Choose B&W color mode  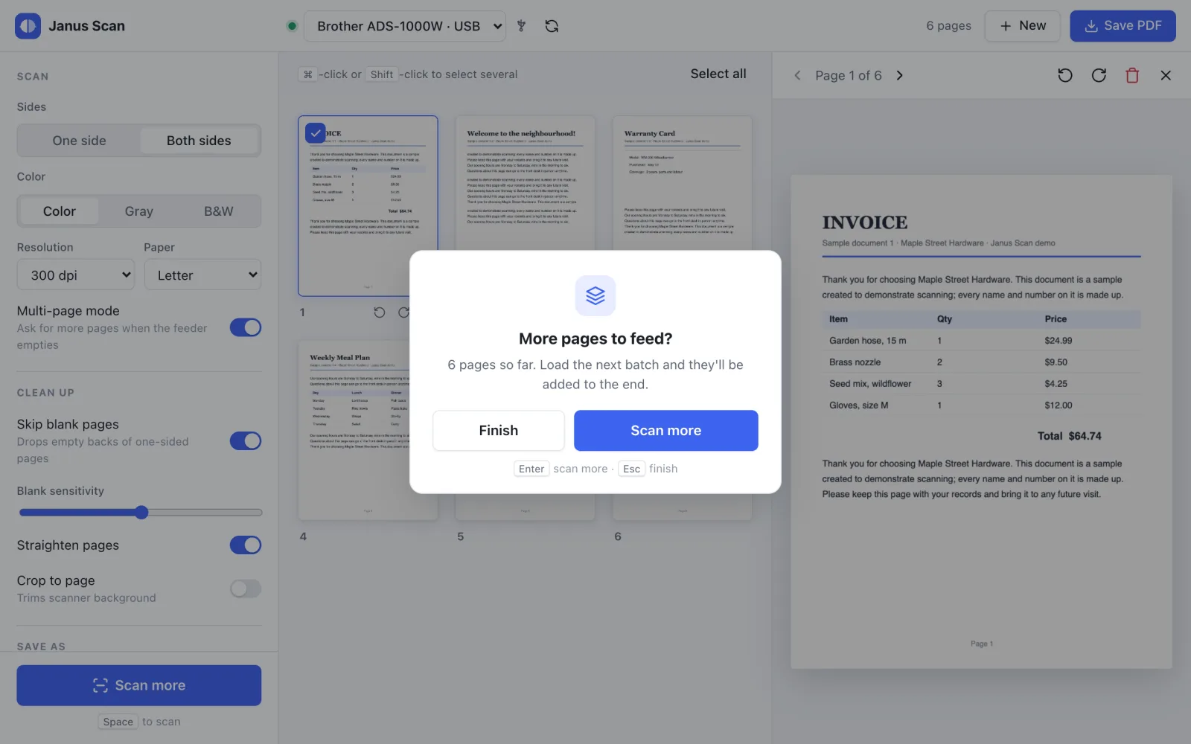click(x=219, y=211)
